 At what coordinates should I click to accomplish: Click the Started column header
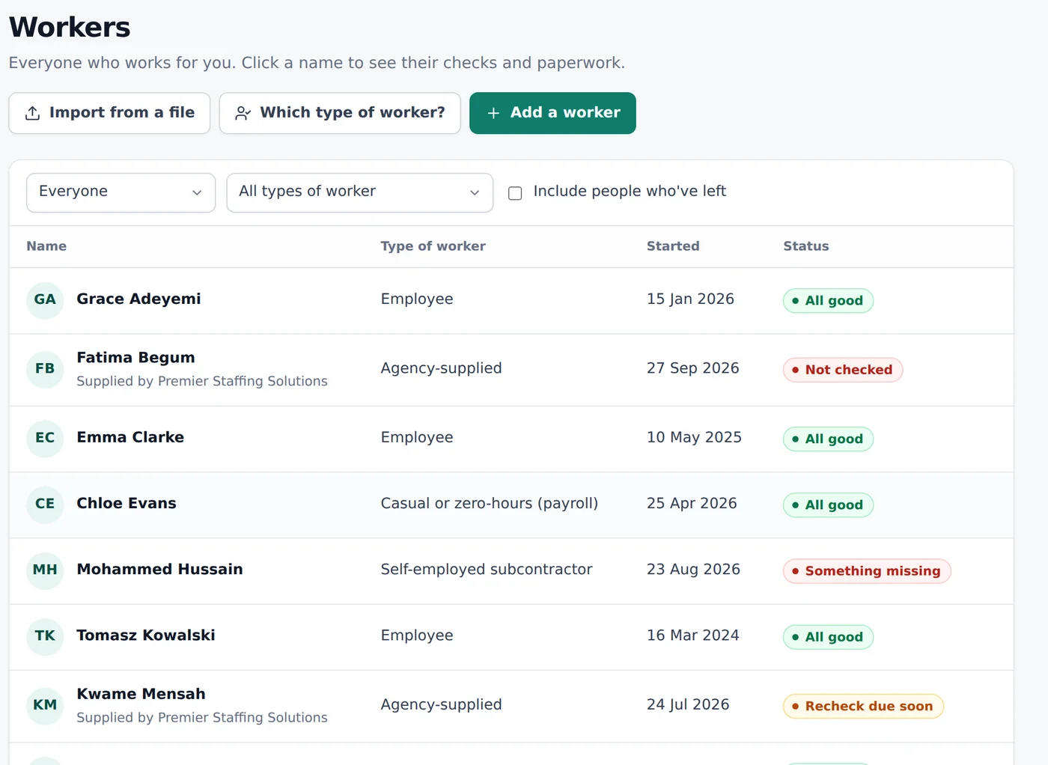pyautogui.click(x=673, y=246)
